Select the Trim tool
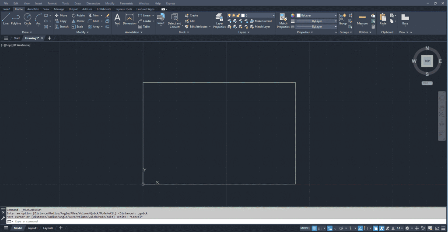The height and width of the screenshot is (232, 448). coord(94,15)
